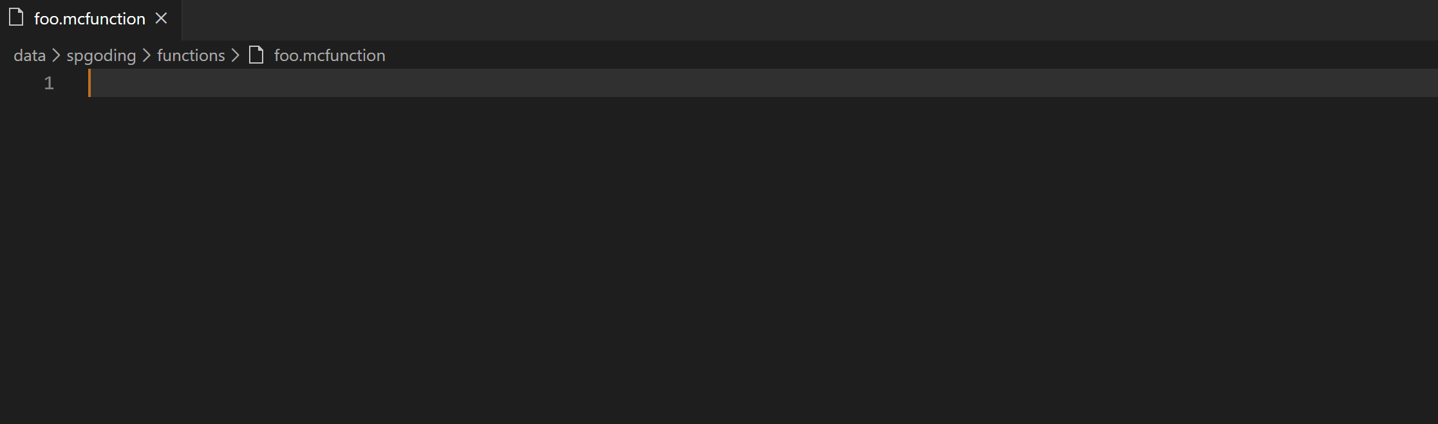Screen dimensions: 1438x424
Task: Click the folding margin right of line number 1
Action: coord(72,83)
